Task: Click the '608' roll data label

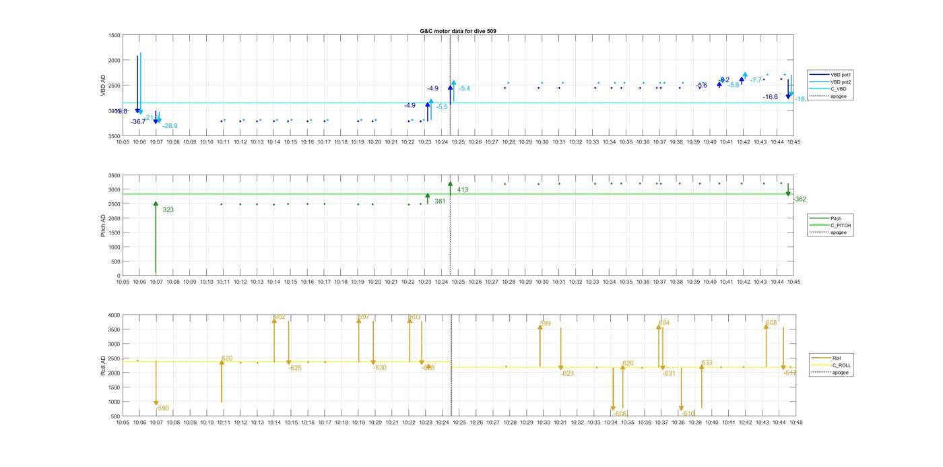Action: tap(771, 323)
